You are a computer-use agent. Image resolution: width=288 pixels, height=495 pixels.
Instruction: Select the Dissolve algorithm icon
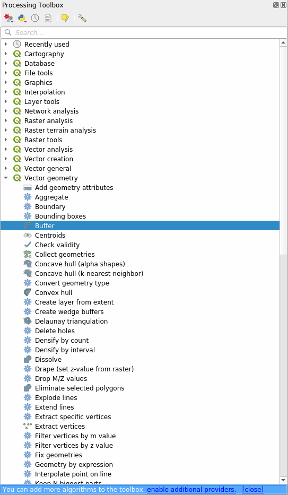(x=28, y=360)
